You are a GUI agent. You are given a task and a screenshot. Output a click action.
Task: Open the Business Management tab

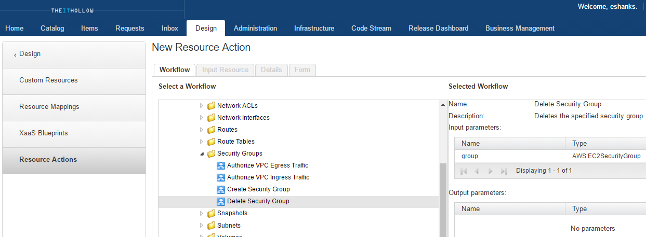(520, 29)
